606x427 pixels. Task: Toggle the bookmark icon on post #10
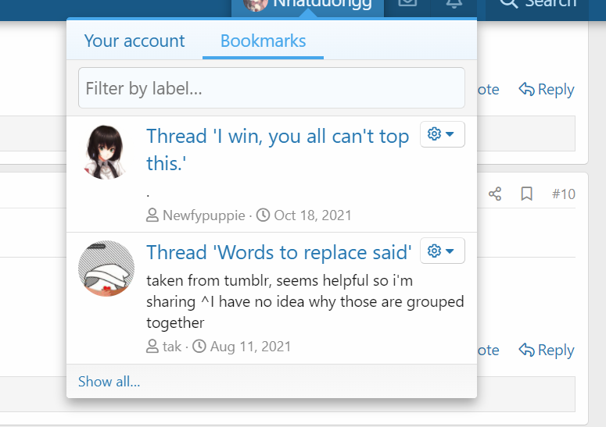[527, 194]
